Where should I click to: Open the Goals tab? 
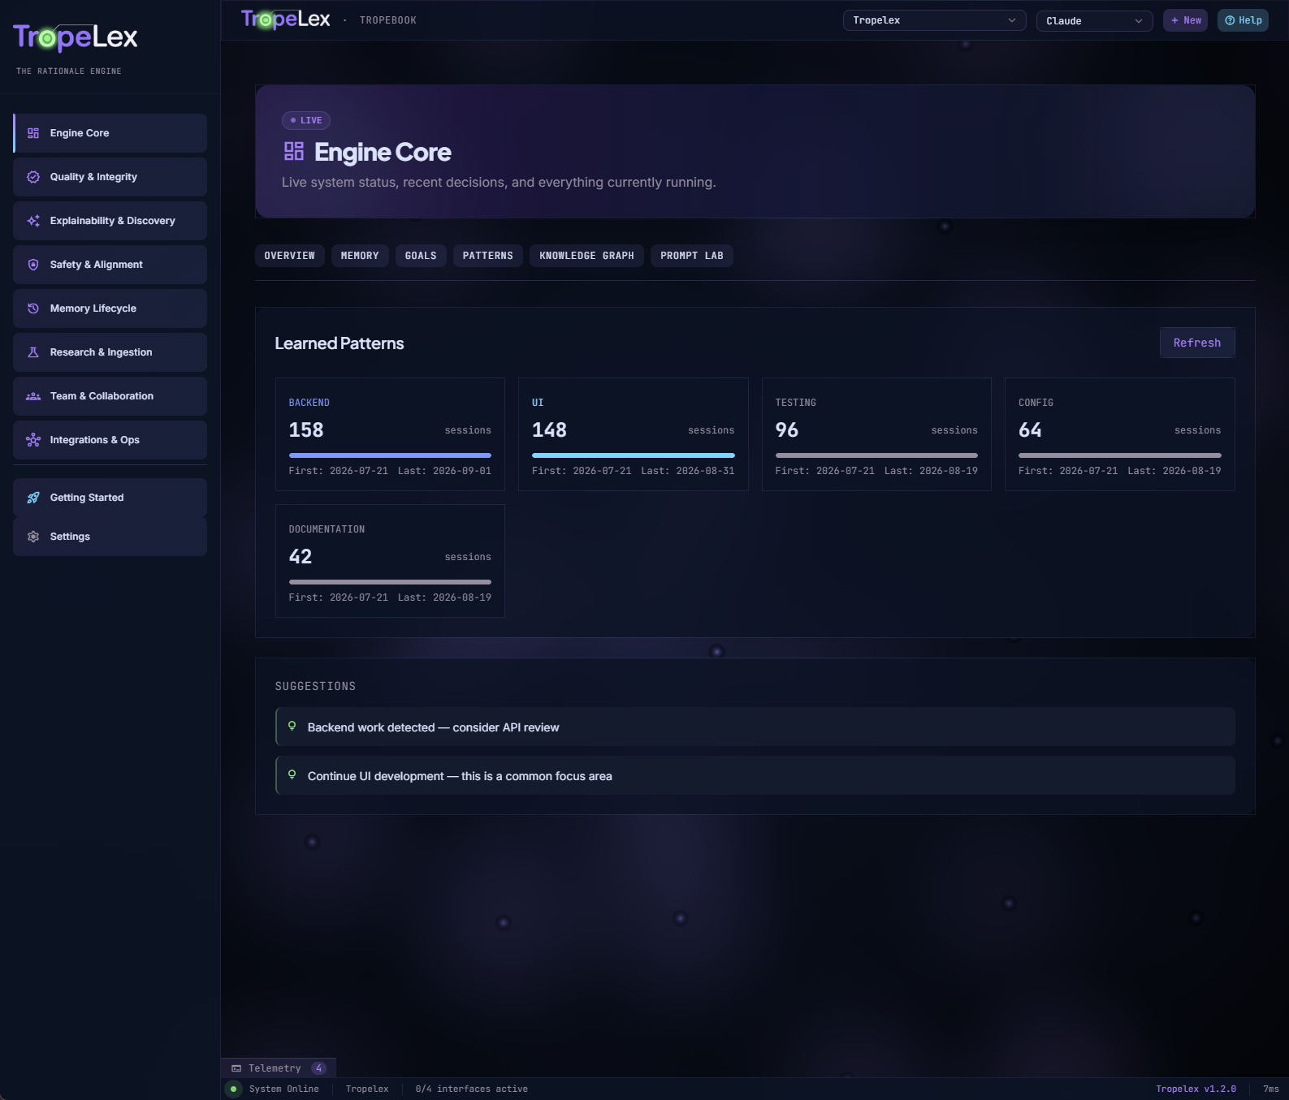pyautogui.click(x=421, y=256)
